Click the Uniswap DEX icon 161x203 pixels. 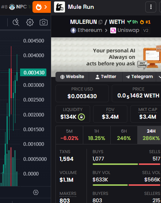tap(113, 30)
